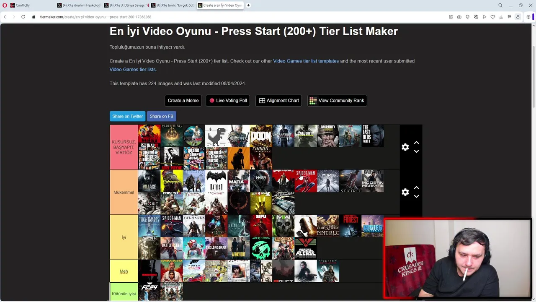Click the Elden Ring game thumbnail
The height and width of the screenshot is (302, 536).
(172, 136)
